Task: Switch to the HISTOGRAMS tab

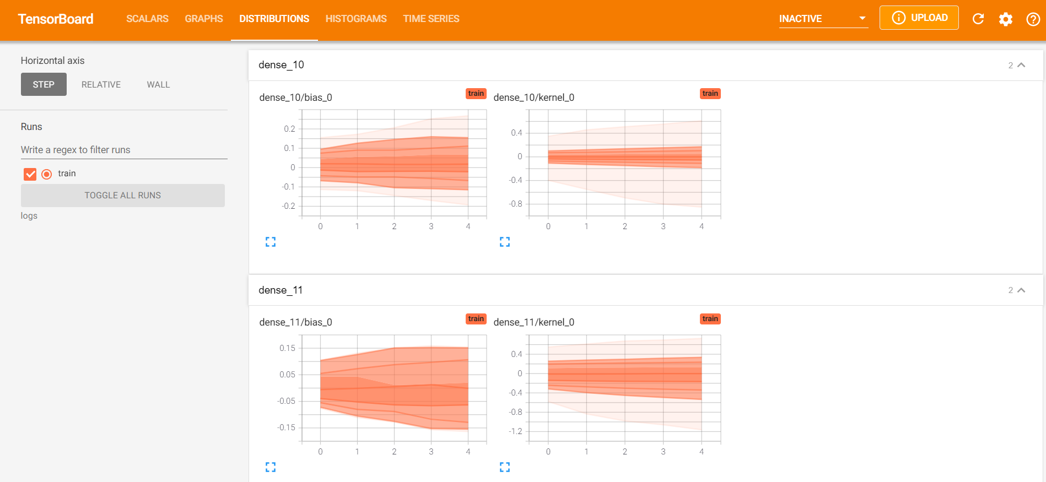Action: pos(356,19)
